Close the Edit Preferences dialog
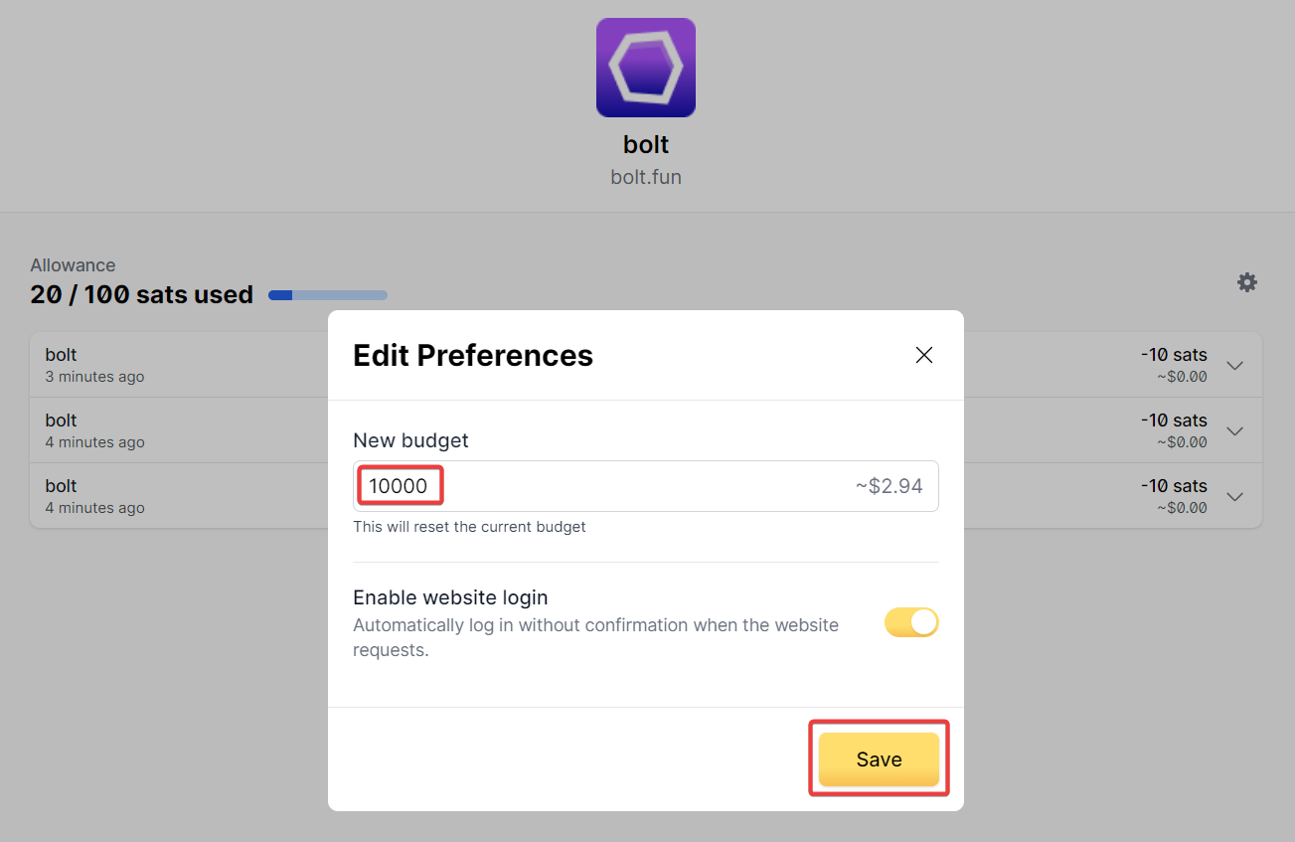This screenshot has height=842, width=1295. click(x=924, y=355)
